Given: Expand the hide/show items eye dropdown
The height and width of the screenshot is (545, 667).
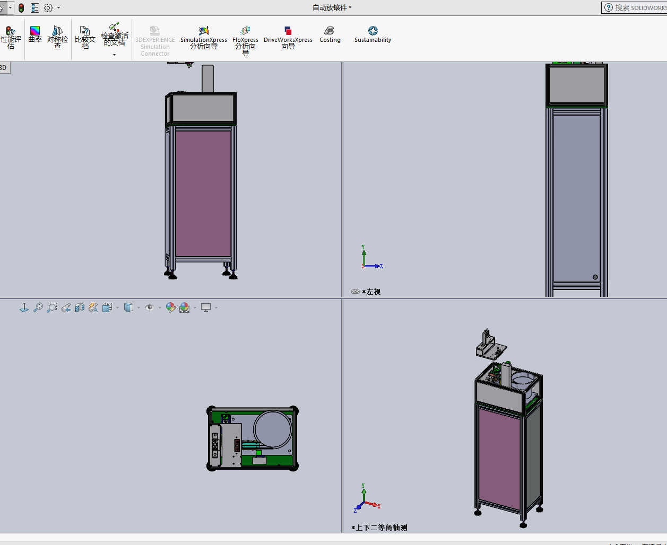Looking at the screenshot, I should pos(160,308).
